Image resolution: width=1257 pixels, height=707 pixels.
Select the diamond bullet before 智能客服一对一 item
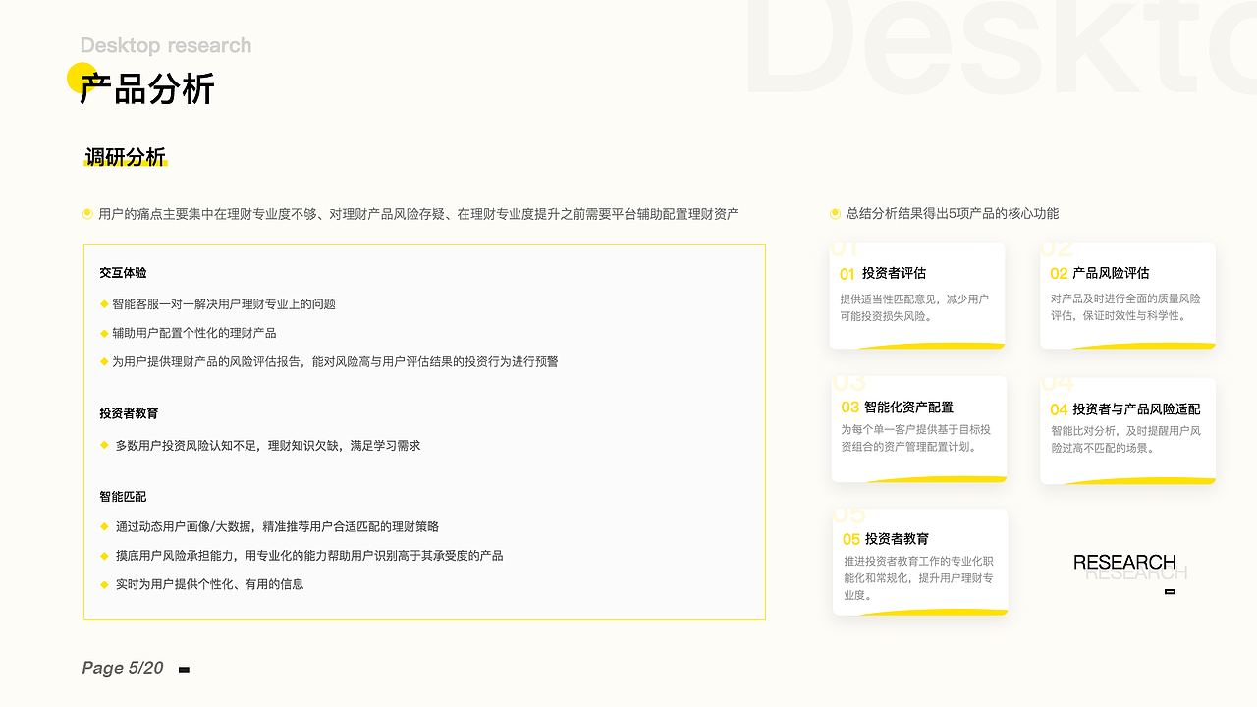point(102,304)
